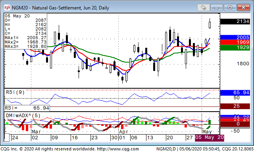
Task: Click the link chain button in title bar
Action: click(x=203, y=8)
